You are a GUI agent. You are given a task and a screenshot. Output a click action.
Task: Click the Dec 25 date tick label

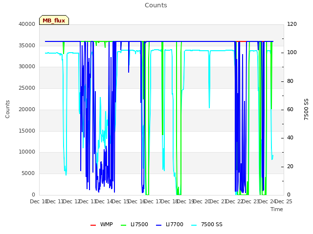284,201
